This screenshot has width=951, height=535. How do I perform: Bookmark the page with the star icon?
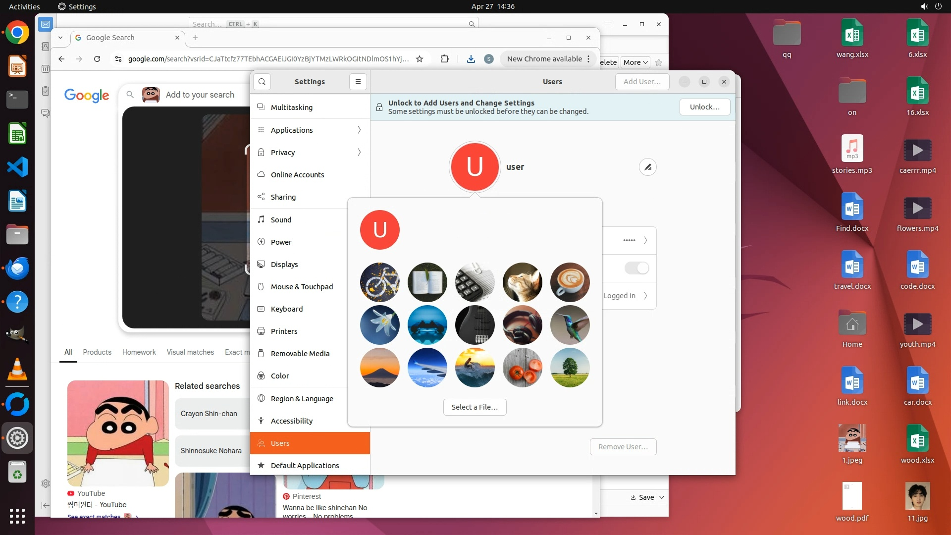(420, 59)
